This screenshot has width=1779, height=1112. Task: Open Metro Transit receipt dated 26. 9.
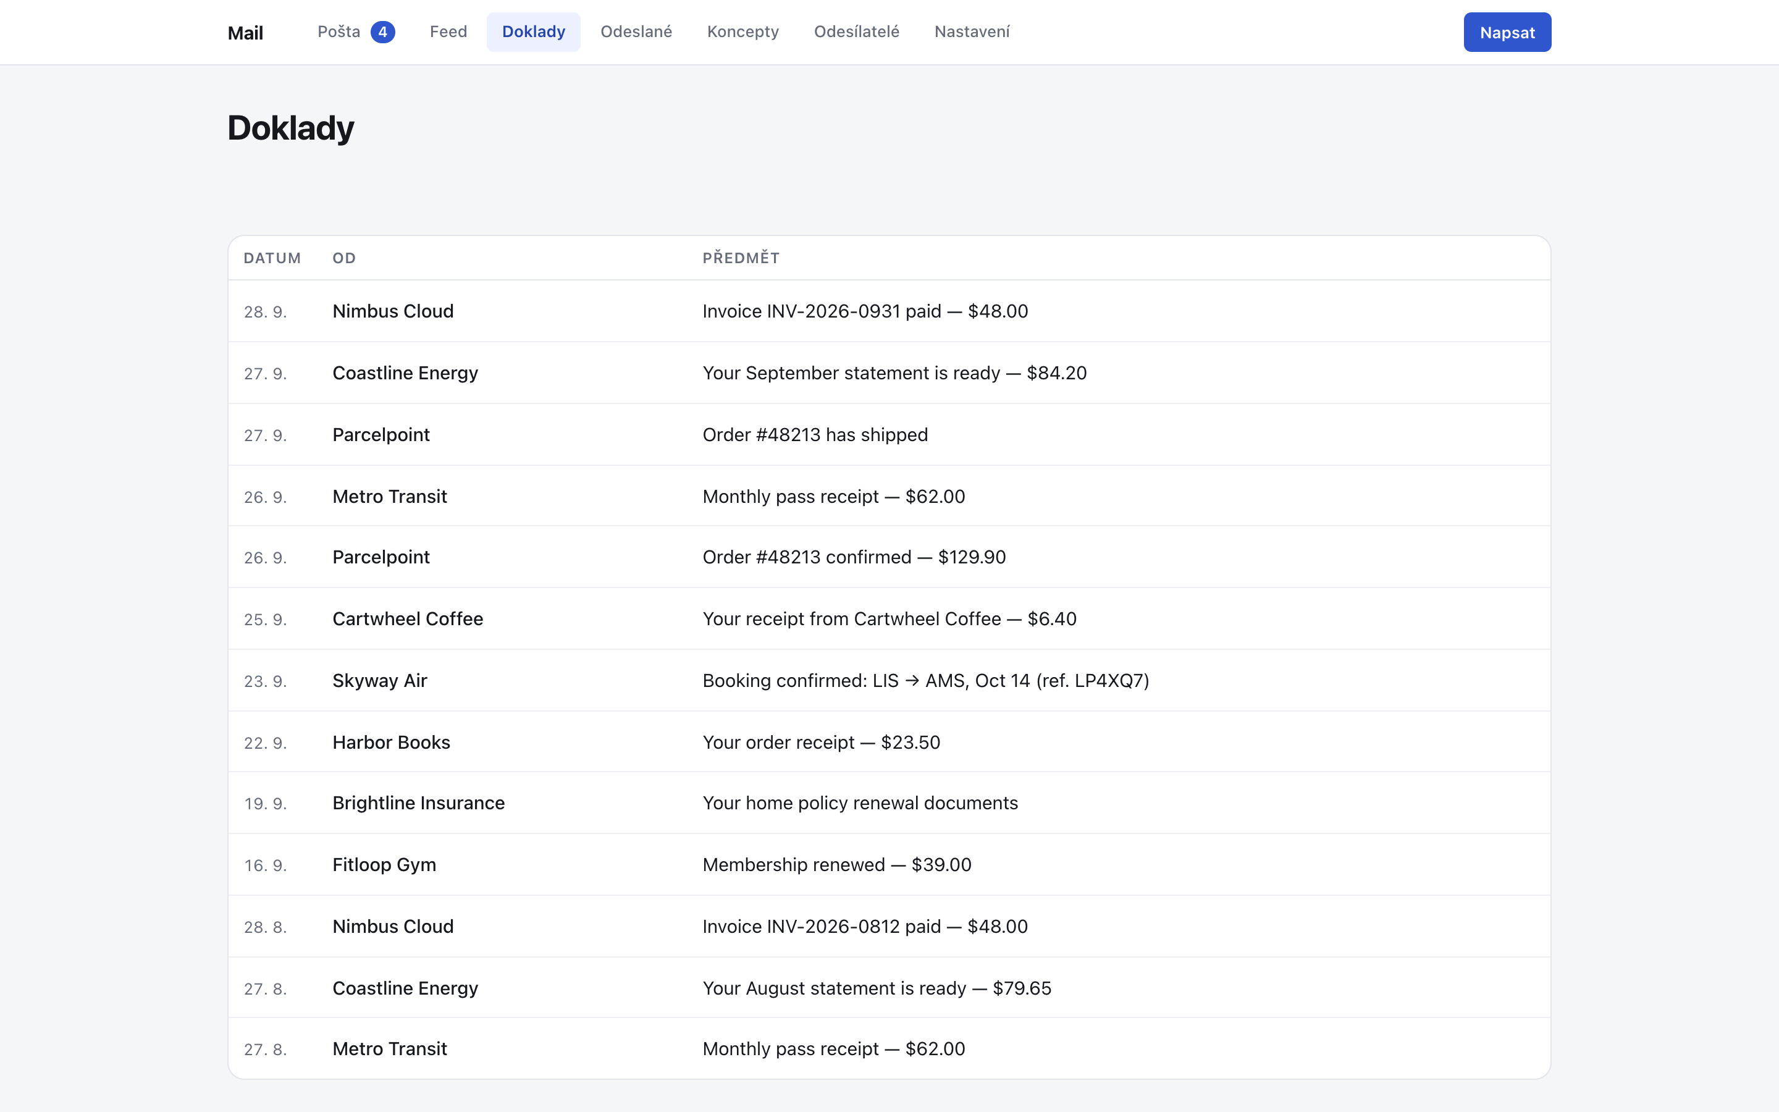tap(889, 497)
